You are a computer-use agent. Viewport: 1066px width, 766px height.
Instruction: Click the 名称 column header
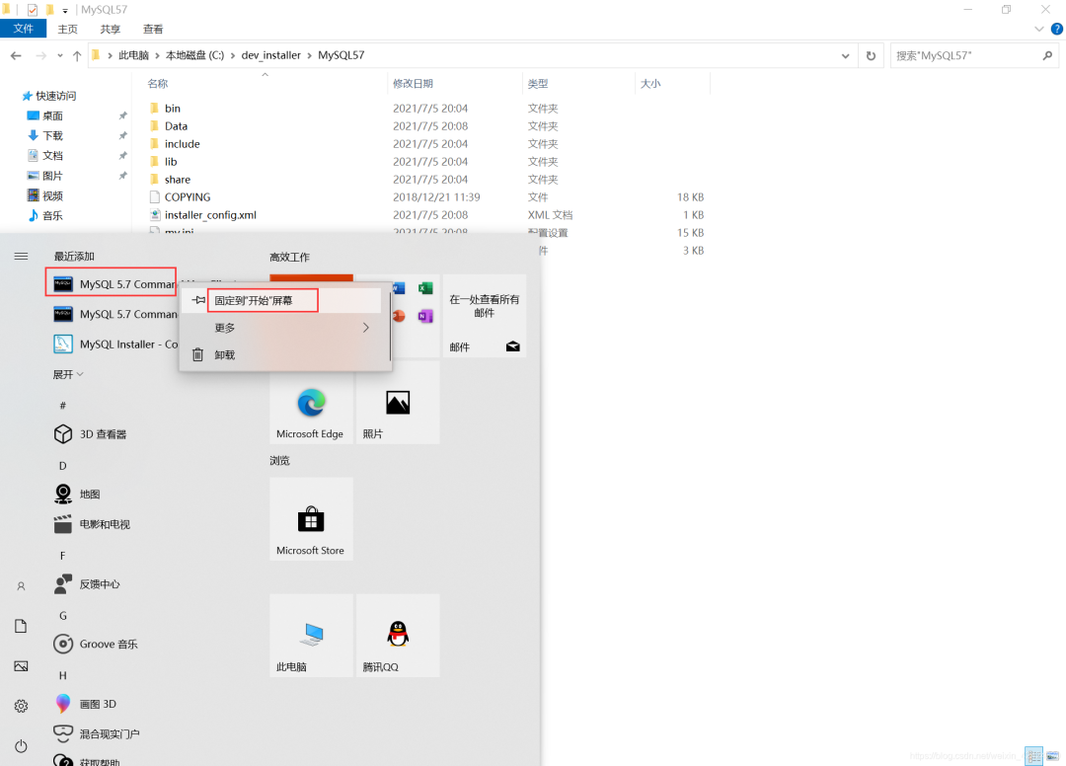click(x=158, y=83)
